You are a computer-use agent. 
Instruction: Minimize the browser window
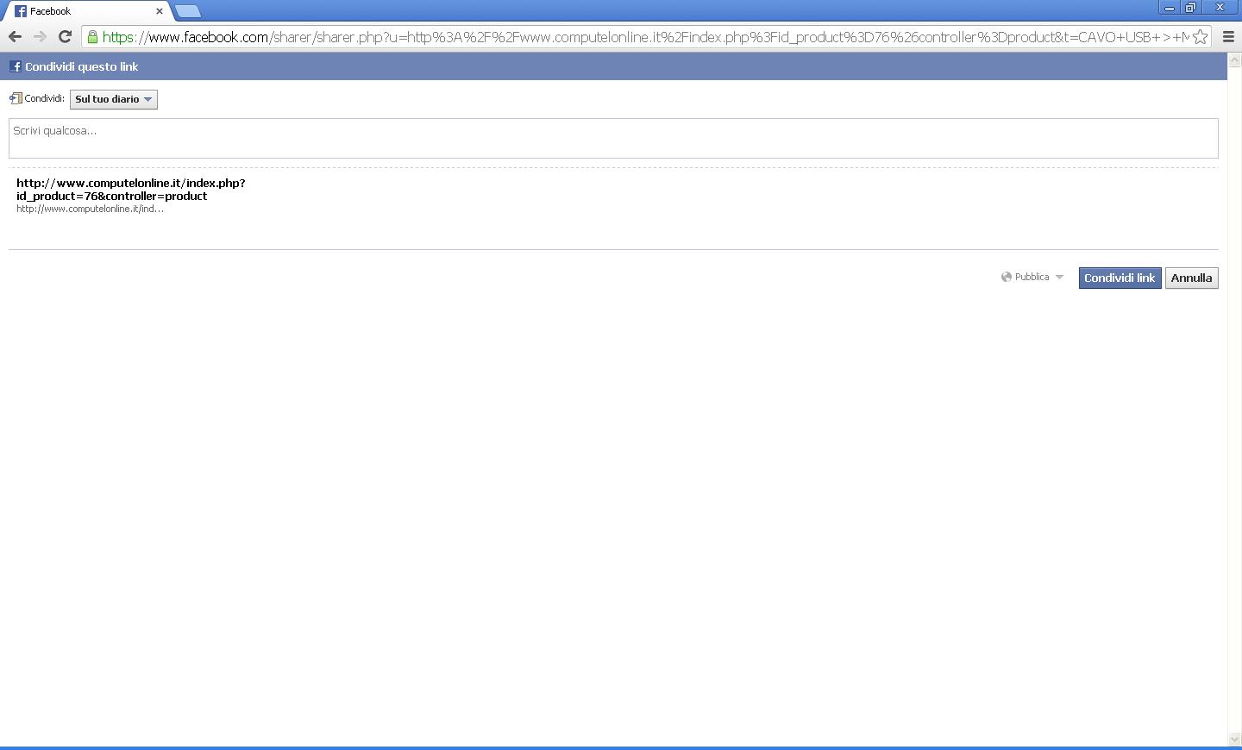1170,8
